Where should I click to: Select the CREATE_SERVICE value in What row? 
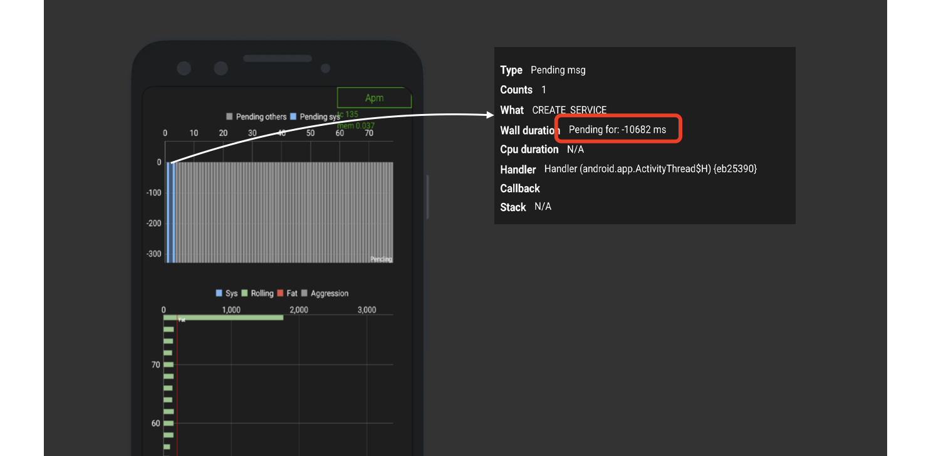tap(569, 110)
